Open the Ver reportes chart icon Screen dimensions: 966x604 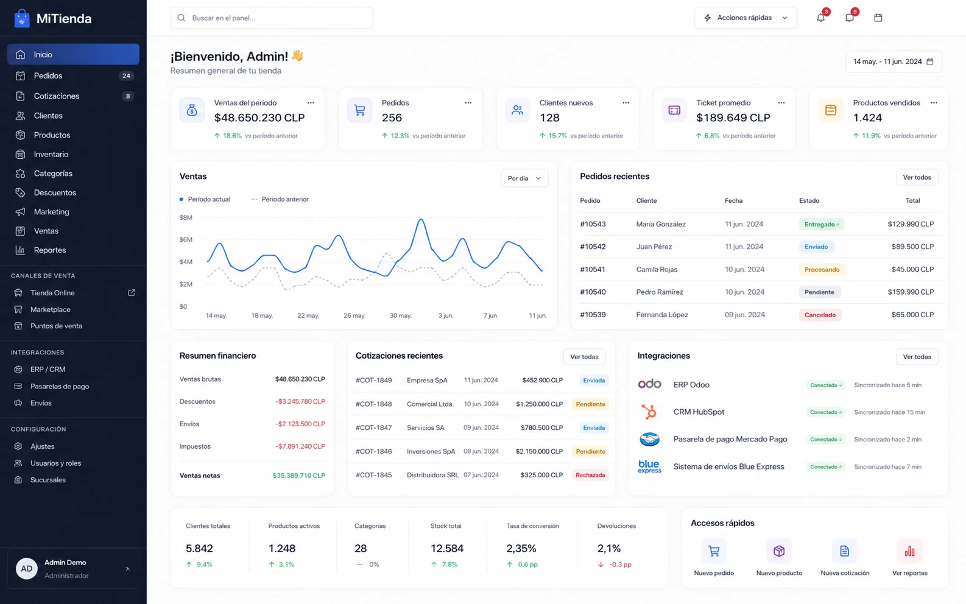[x=909, y=551]
